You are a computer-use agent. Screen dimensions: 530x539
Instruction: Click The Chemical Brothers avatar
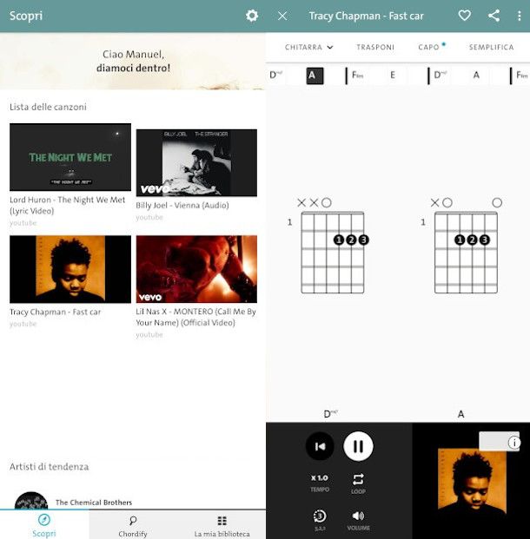31,501
